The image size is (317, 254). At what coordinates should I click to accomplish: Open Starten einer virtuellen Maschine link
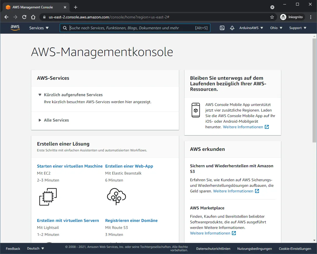(70, 166)
